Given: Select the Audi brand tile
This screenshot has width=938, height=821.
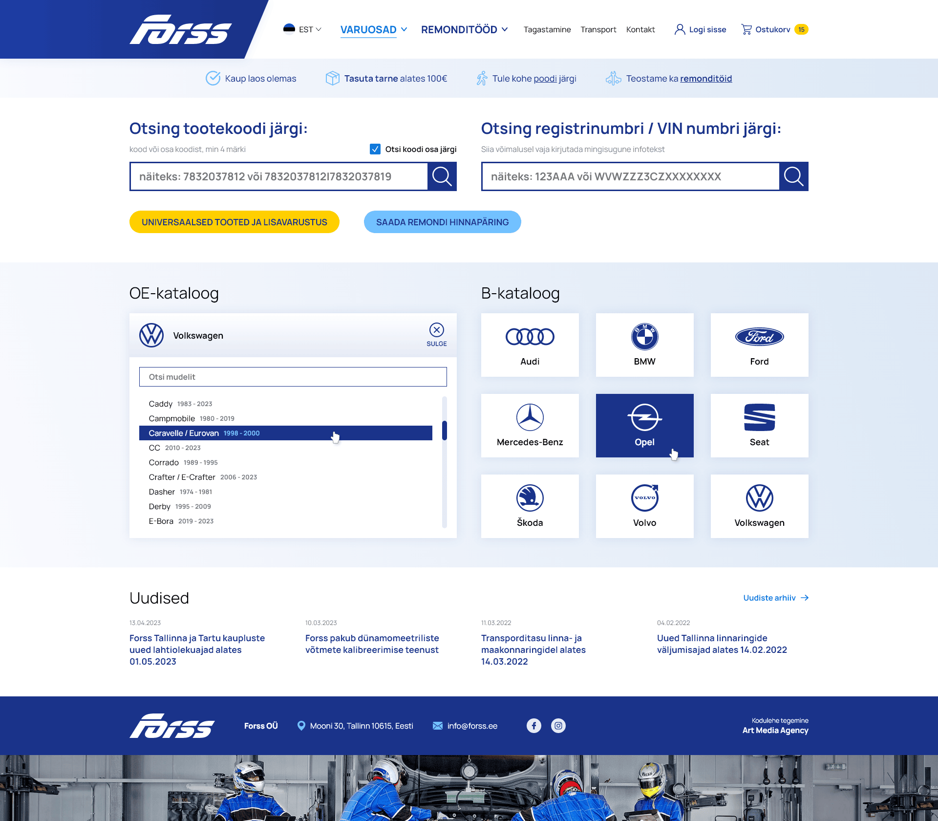Looking at the screenshot, I should click(530, 345).
